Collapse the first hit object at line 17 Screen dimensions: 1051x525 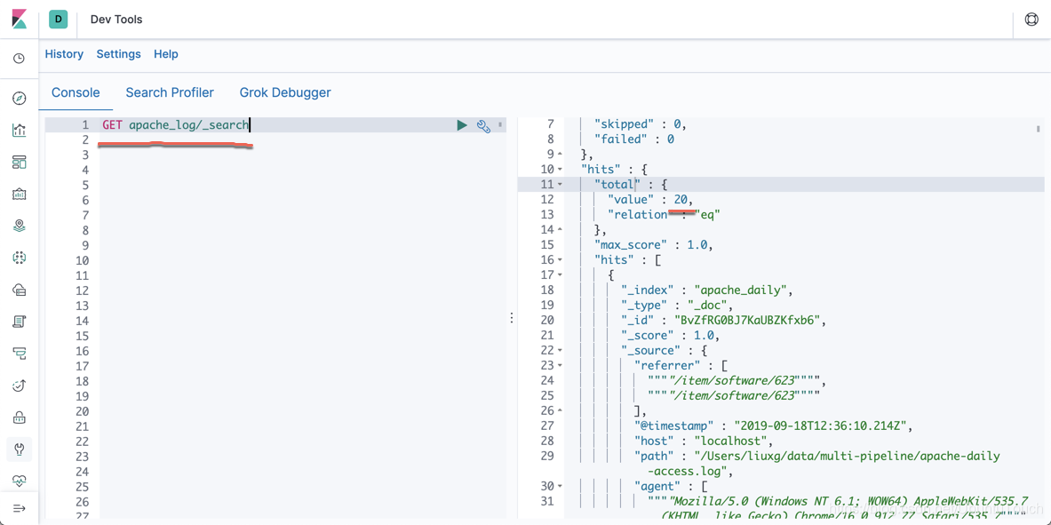(x=561, y=275)
